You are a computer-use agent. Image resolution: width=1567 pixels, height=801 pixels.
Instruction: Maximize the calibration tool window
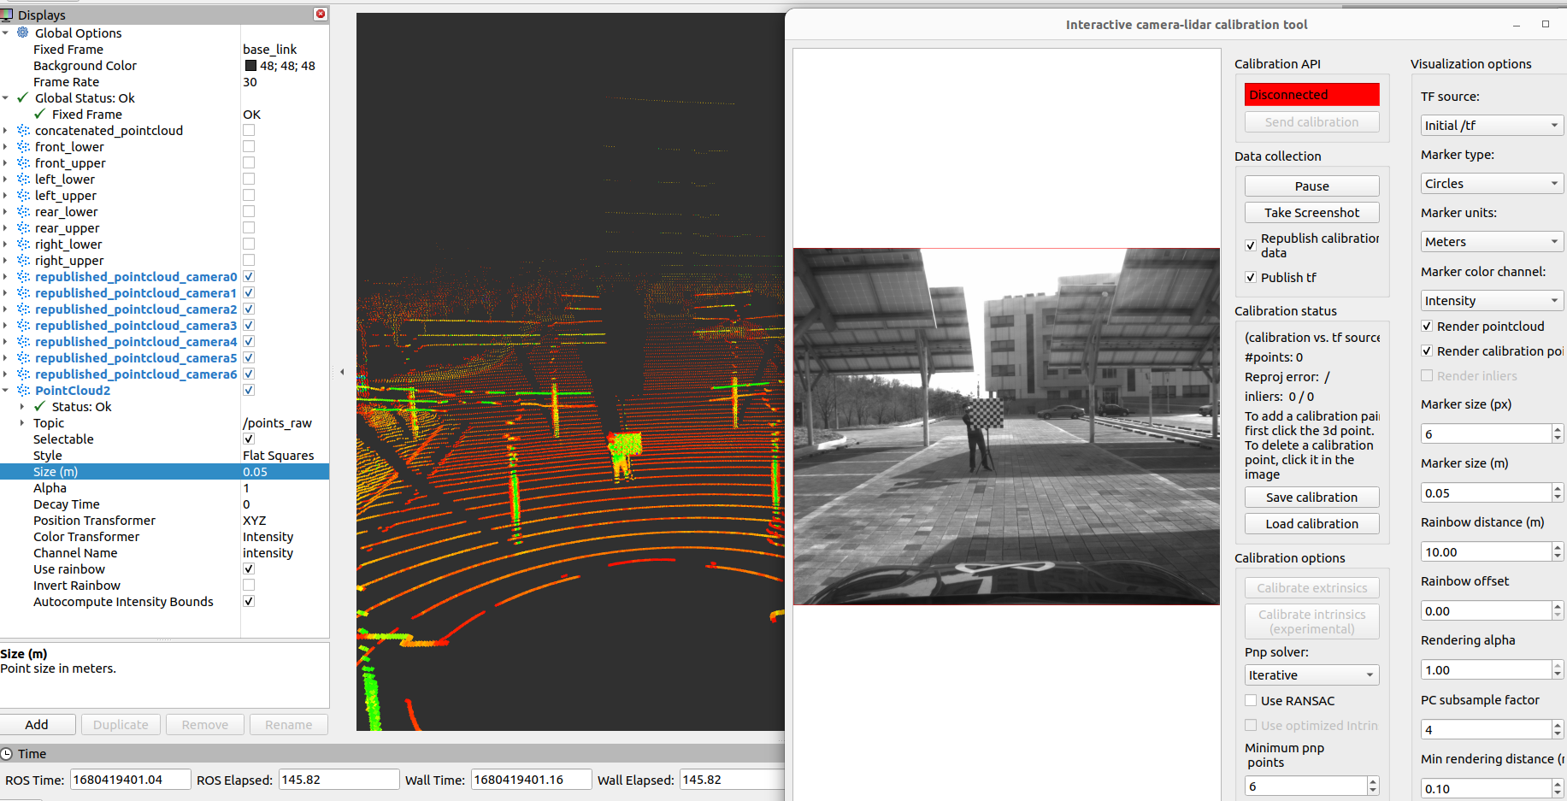(x=1546, y=24)
